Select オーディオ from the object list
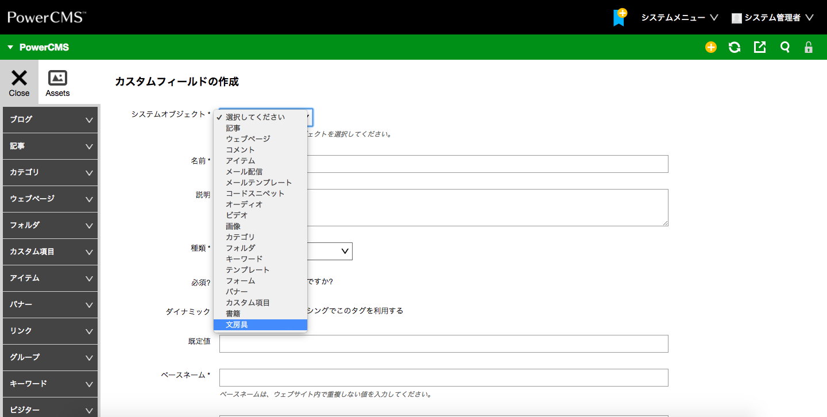Viewport: 827px width, 417px height. pos(260,204)
